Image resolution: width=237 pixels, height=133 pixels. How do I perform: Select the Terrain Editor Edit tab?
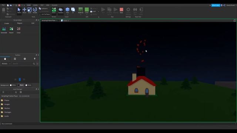tap(33, 23)
